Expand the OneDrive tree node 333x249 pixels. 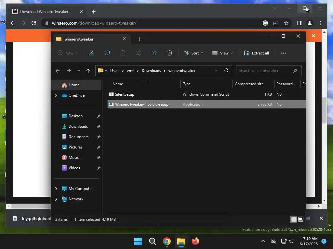pyautogui.click(x=56, y=96)
